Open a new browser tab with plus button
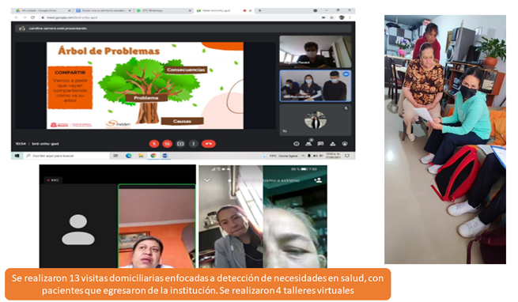Screen dimensions: 518x302 (x=259, y=10)
